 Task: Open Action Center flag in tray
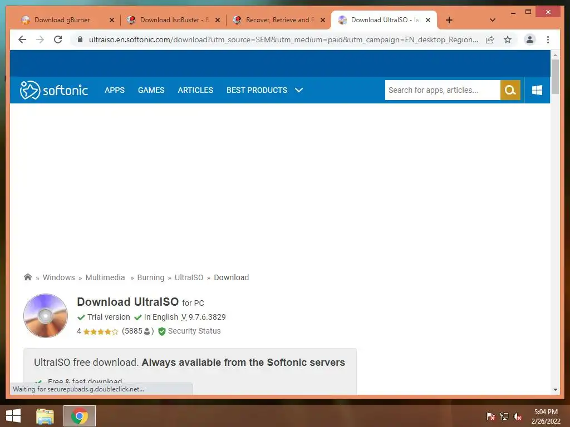tap(490, 416)
